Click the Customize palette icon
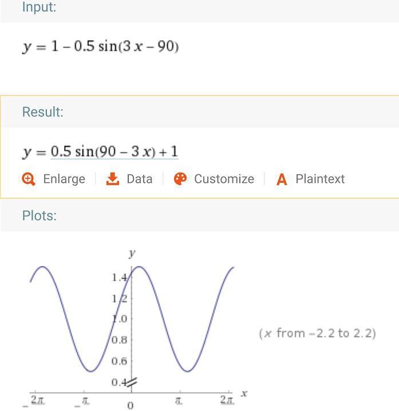The image size is (399, 411). (x=180, y=179)
